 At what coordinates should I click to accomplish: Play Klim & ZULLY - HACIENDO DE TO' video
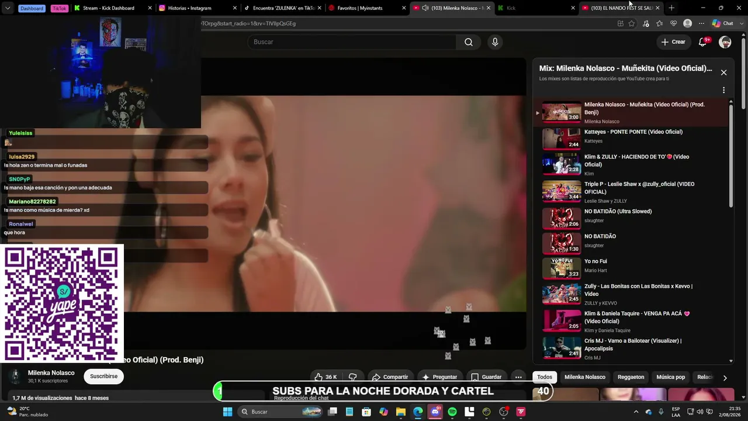tap(632, 165)
